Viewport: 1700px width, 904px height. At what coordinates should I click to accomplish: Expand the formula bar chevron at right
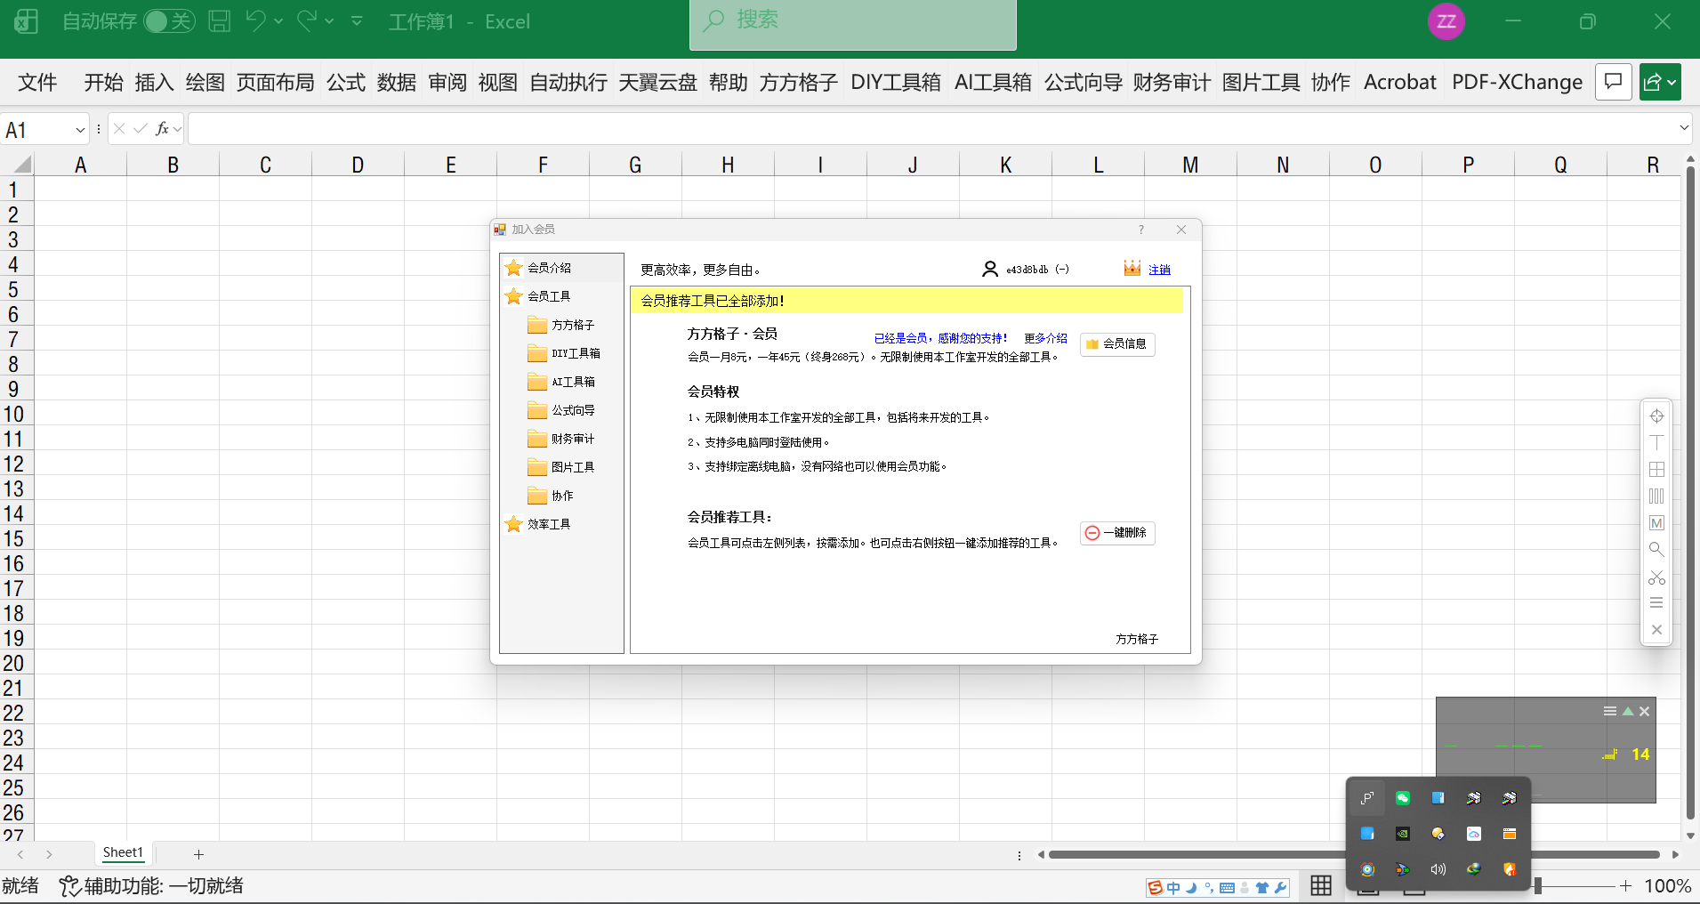click(x=1683, y=128)
